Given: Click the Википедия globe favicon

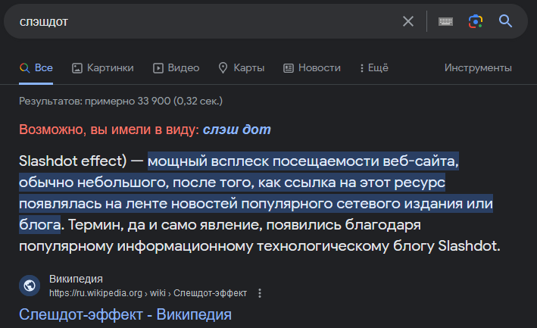Looking at the screenshot, I should (30, 286).
